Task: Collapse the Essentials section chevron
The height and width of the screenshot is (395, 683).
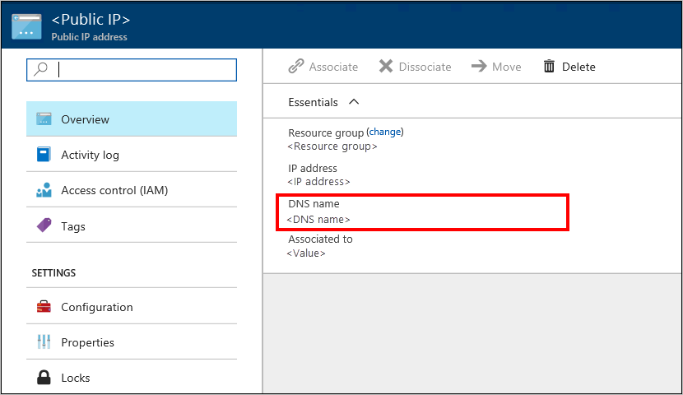Action: 354,102
